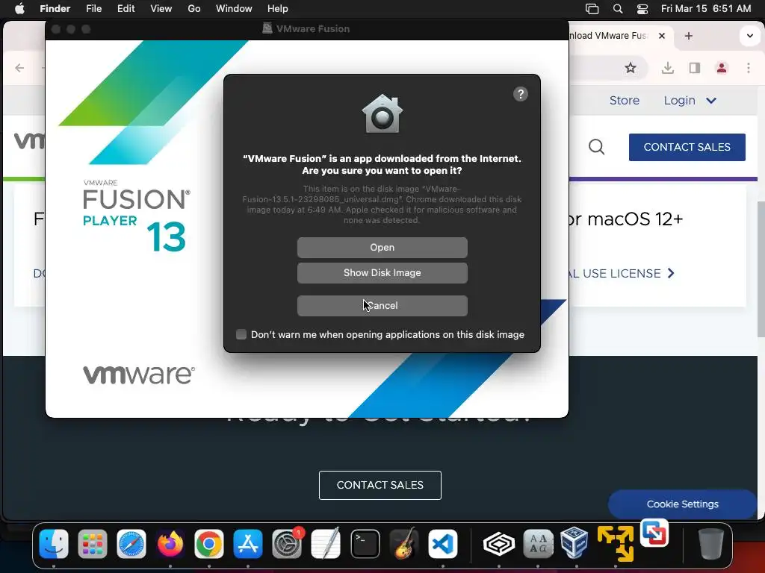
Task: Open Safari from the Dock
Action: [131, 544]
